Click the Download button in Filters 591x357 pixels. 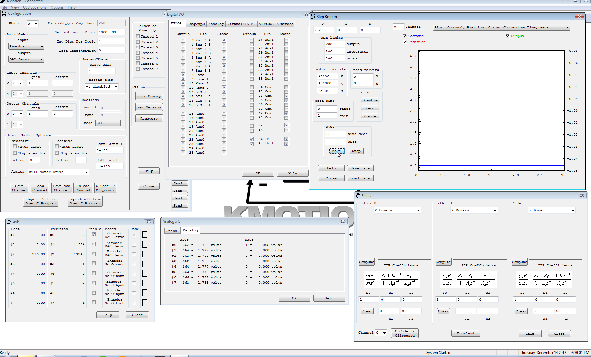point(465,334)
